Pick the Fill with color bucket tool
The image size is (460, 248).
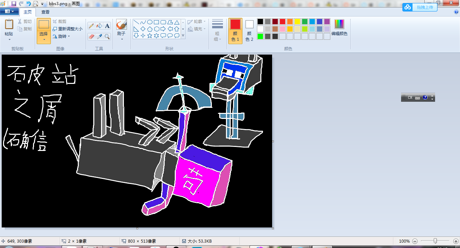click(x=99, y=26)
